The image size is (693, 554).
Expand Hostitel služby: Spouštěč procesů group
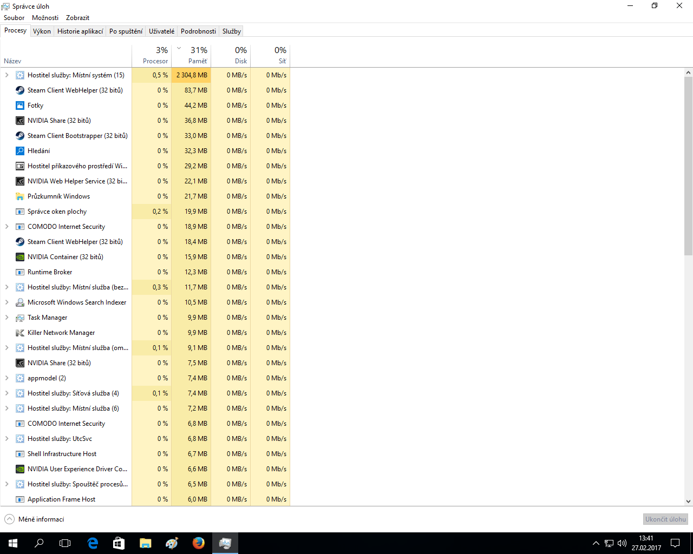coord(6,484)
